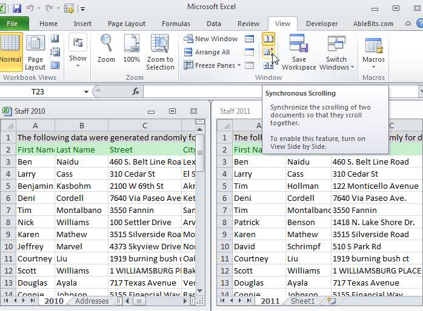Open the File menu

coord(13,24)
